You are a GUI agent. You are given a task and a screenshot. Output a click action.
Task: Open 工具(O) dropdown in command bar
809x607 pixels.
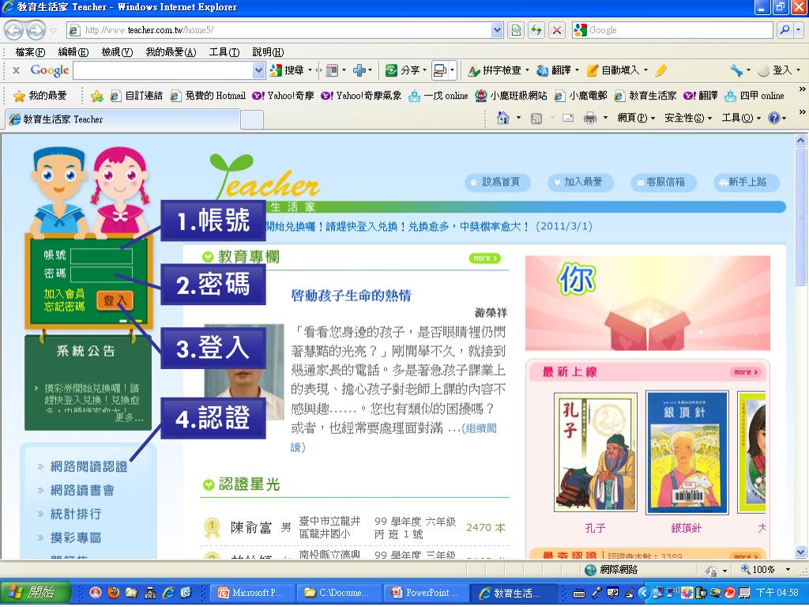tap(741, 119)
